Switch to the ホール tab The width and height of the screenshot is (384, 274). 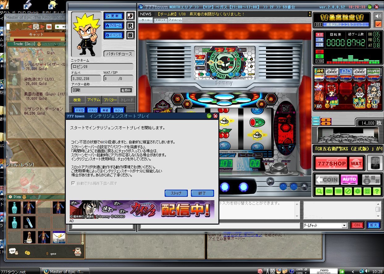146,20
